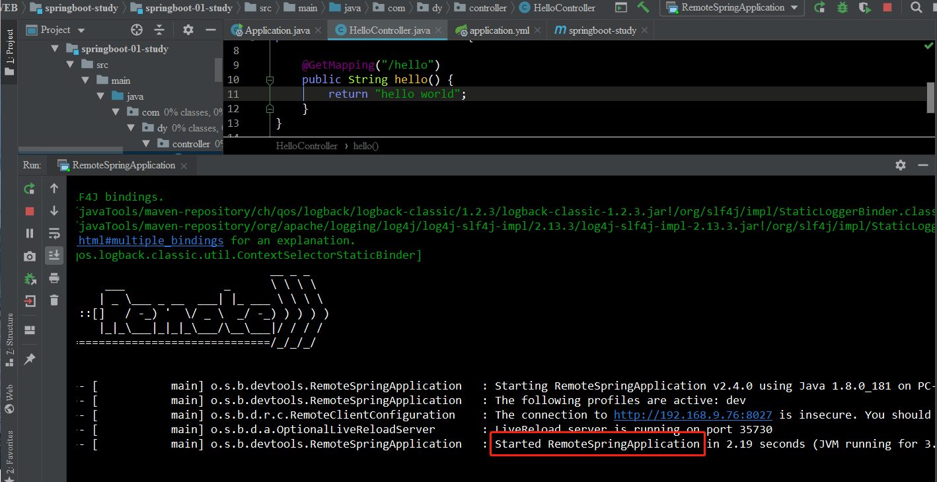Collapse springboot-01-study tree node
The image size is (937, 482).
(54, 49)
